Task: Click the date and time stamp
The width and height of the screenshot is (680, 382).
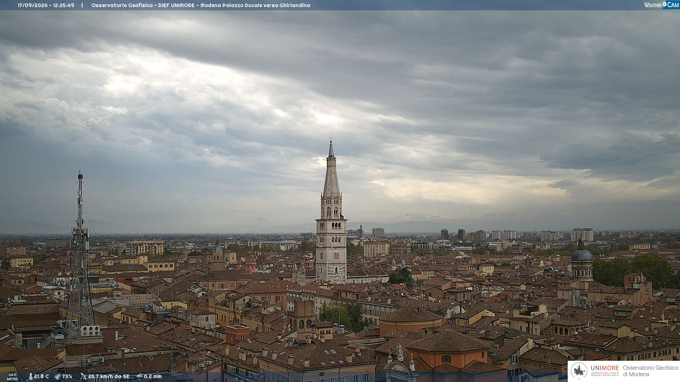Action: (46, 5)
